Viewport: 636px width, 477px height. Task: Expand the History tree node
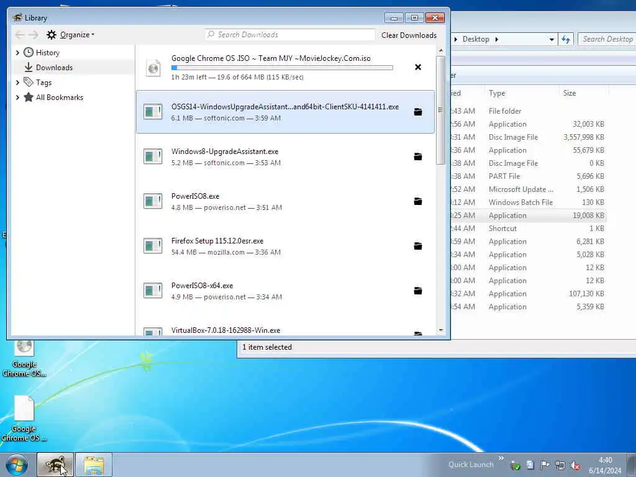pyautogui.click(x=17, y=53)
